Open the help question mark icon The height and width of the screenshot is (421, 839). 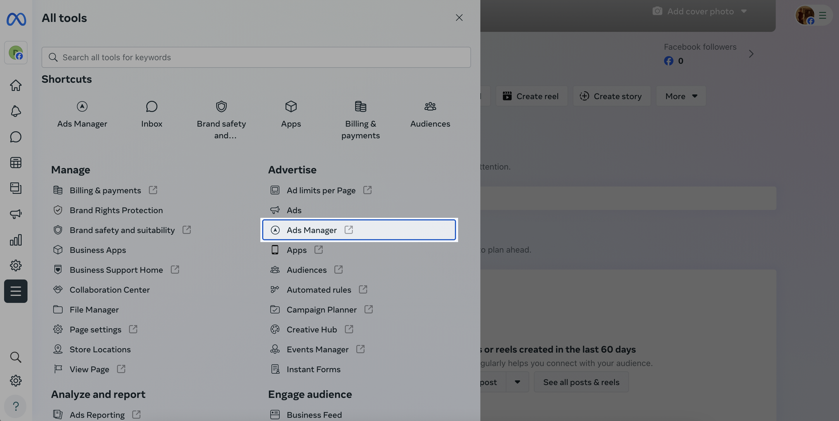(16, 406)
